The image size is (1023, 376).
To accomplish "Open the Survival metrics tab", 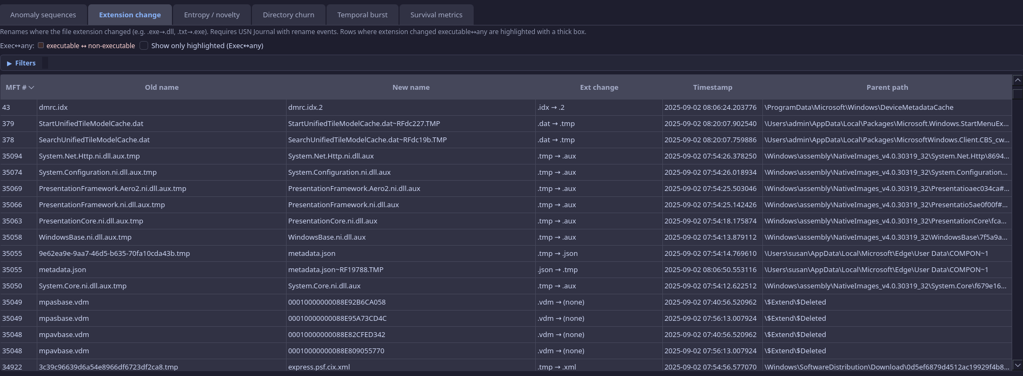I will point(436,15).
